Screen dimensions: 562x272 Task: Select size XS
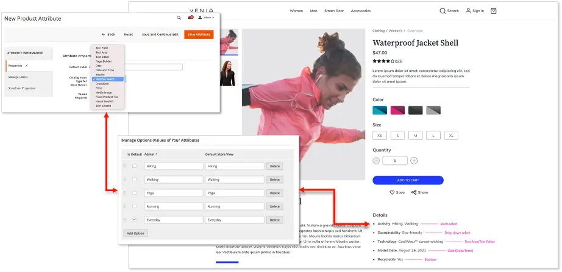[x=380, y=136]
